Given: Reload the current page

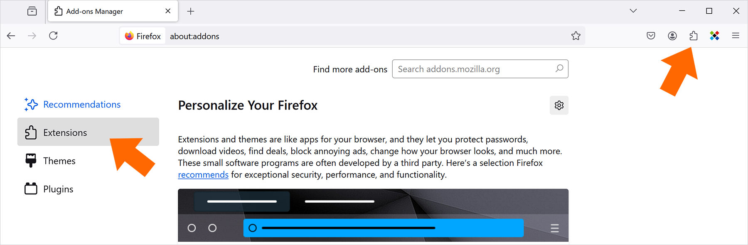Looking at the screenshot, I should 53,36.
